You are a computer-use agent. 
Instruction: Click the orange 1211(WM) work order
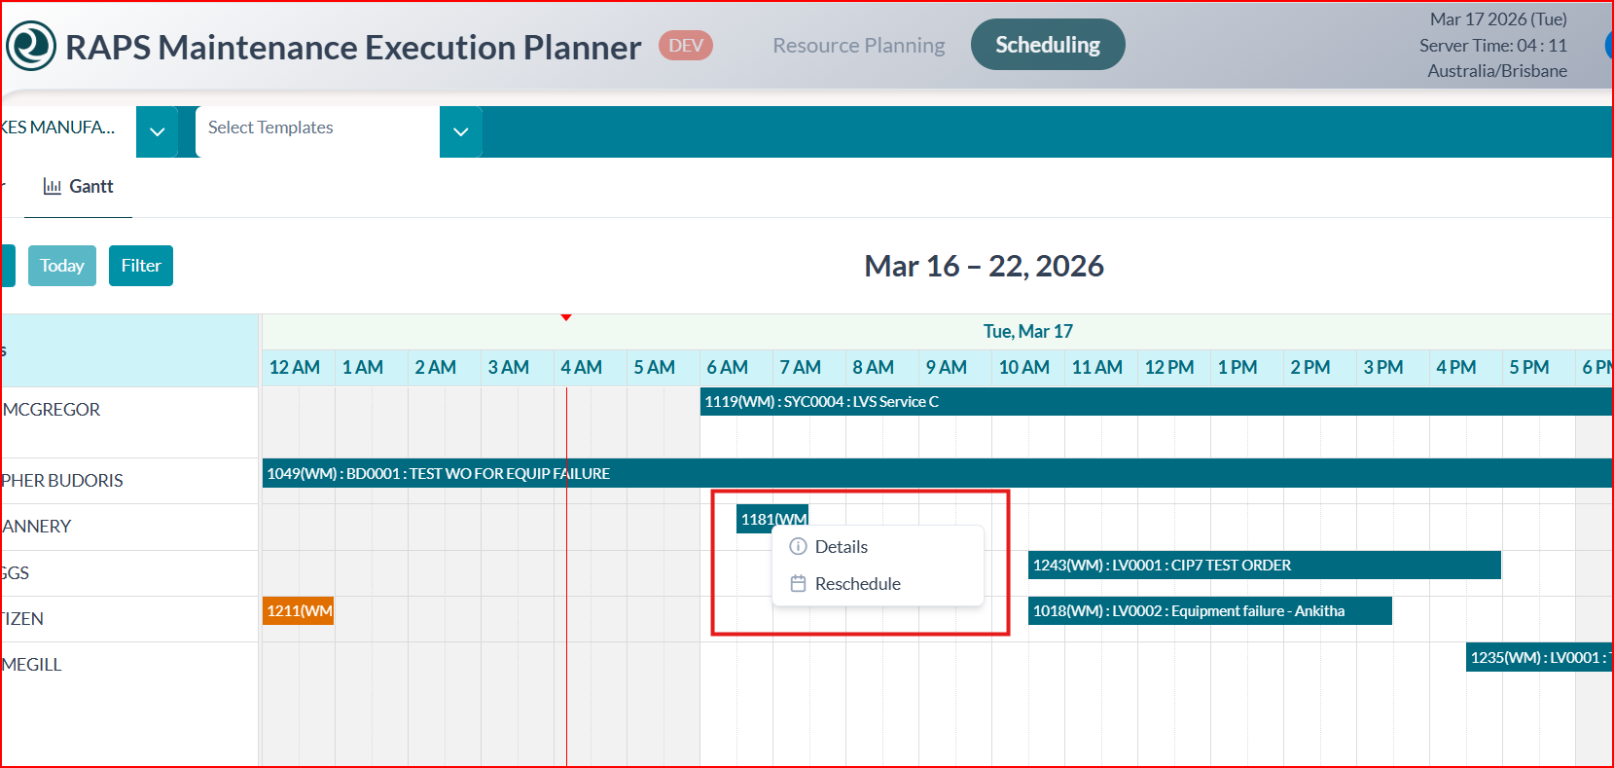[x=298, y=611]
